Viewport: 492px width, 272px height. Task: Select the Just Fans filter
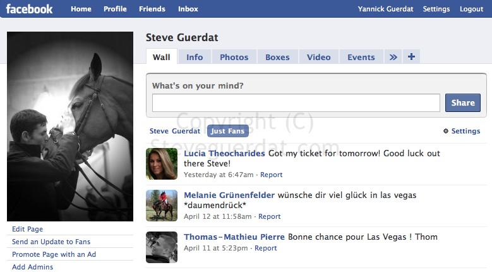(x=227, y=131)
